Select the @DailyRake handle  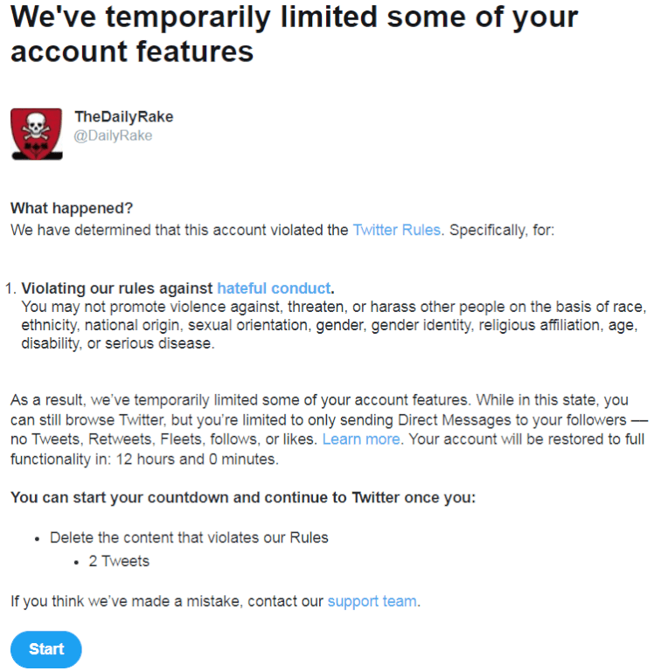pos(113,135)
